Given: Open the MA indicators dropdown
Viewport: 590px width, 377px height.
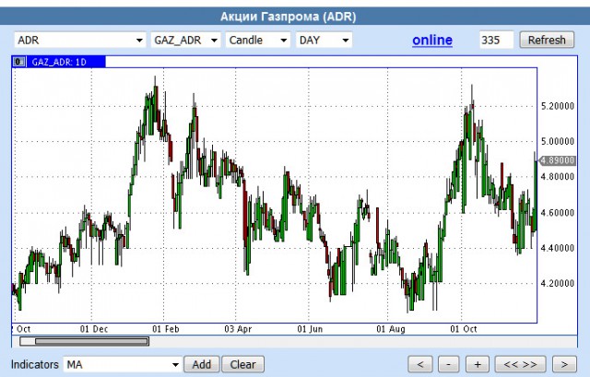Looking at the screenshot, I should (x=122, y=364).
